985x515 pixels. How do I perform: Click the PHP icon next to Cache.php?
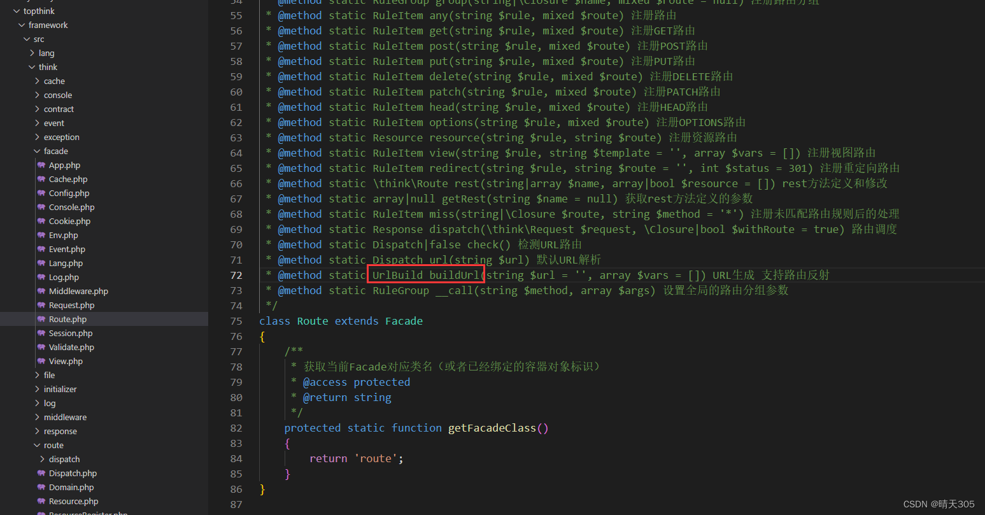(42, 179)
